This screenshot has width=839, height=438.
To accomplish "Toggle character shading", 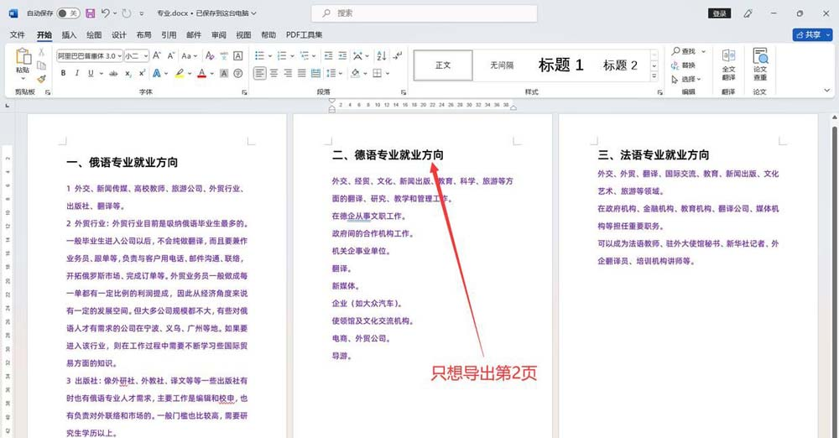I will tap(224, 73).
